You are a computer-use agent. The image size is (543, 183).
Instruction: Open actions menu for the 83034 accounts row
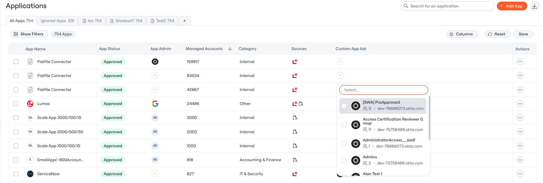(x=520, y=75)
